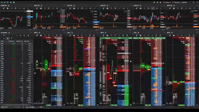
Task: Open the dropdown arrow of the second chart panel header
Action: click(x=64, y=6)
